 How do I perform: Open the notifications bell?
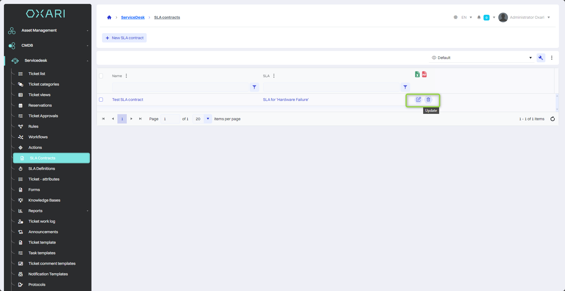(x=479, y=17)
